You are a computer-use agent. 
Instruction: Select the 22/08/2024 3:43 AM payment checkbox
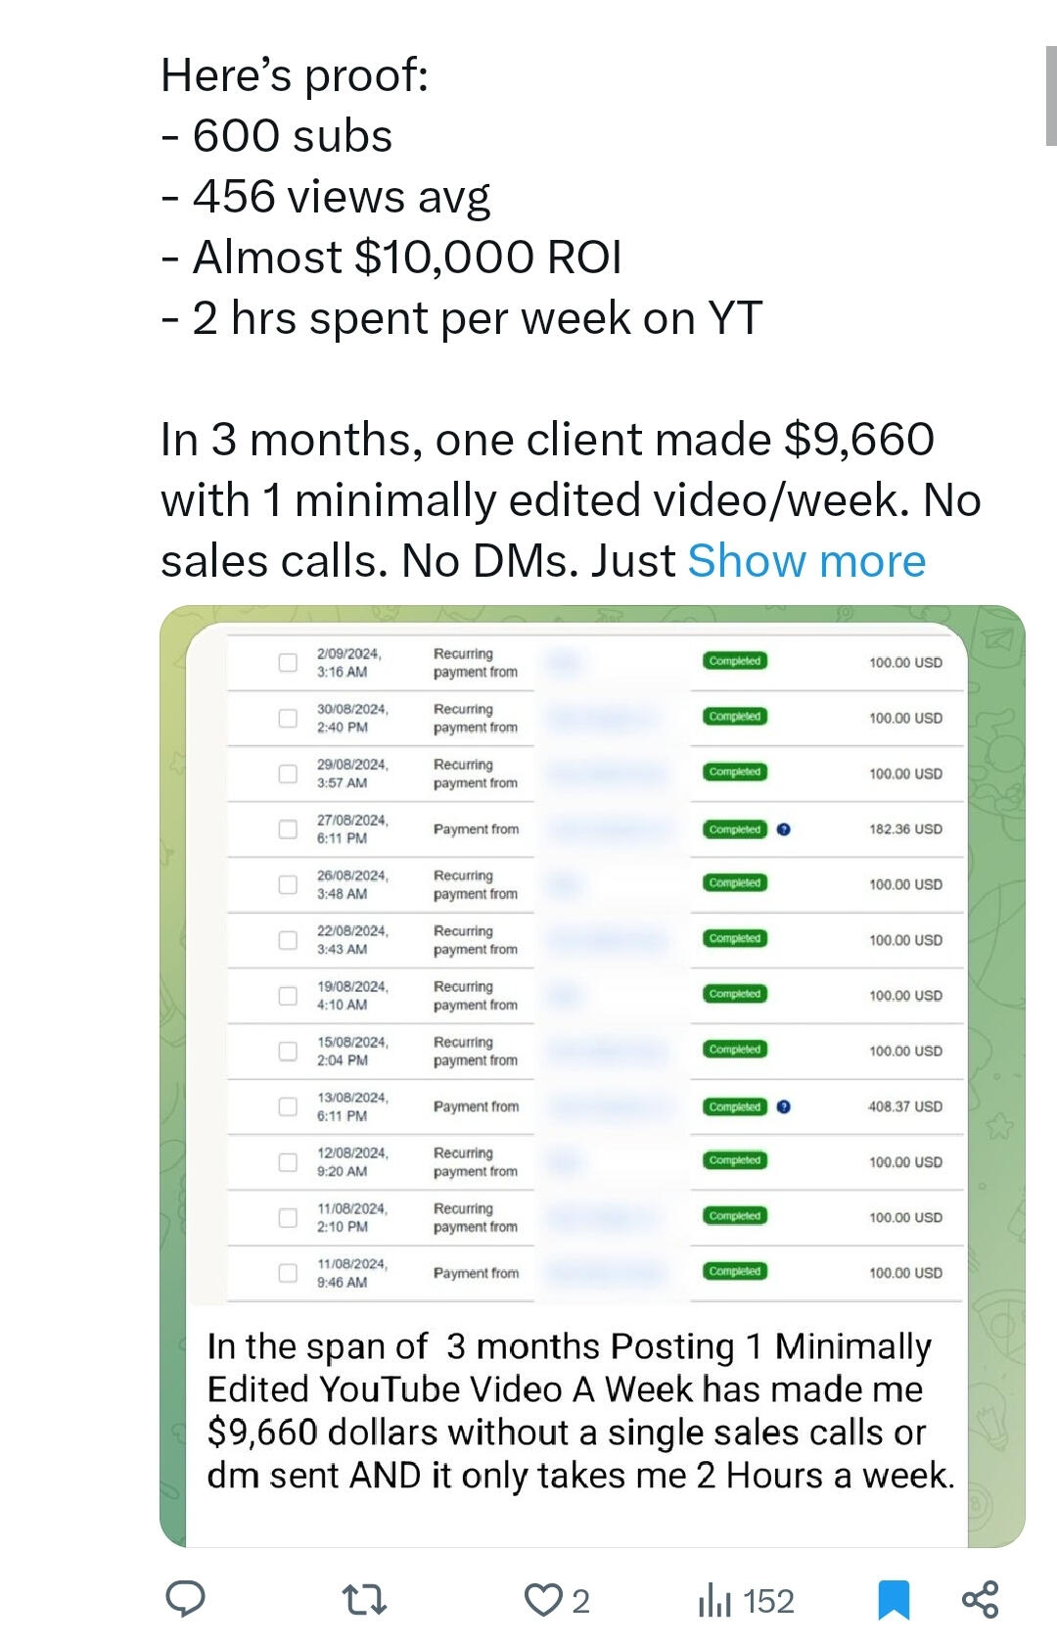tap(288, 940)
